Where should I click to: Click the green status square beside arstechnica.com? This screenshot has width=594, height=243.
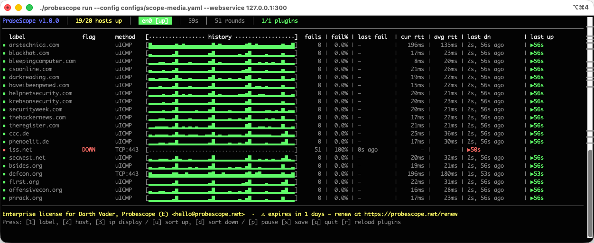coord(4,45)
